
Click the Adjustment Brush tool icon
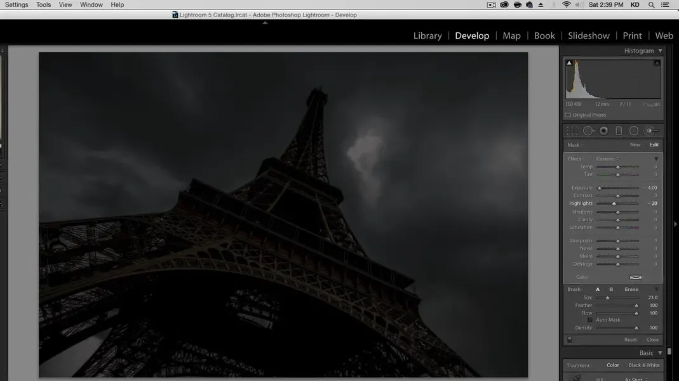pyautogui.click(x=650, y=131)
